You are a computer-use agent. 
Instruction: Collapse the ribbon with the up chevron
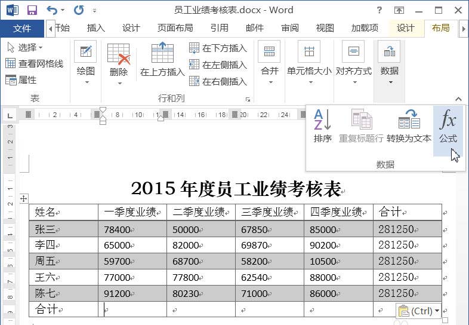tap(458, 99)
